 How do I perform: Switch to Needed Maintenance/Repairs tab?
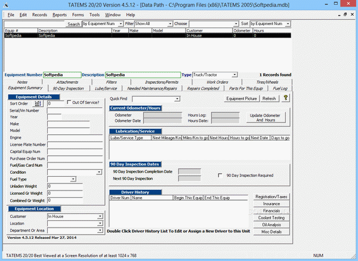point(152,88)
